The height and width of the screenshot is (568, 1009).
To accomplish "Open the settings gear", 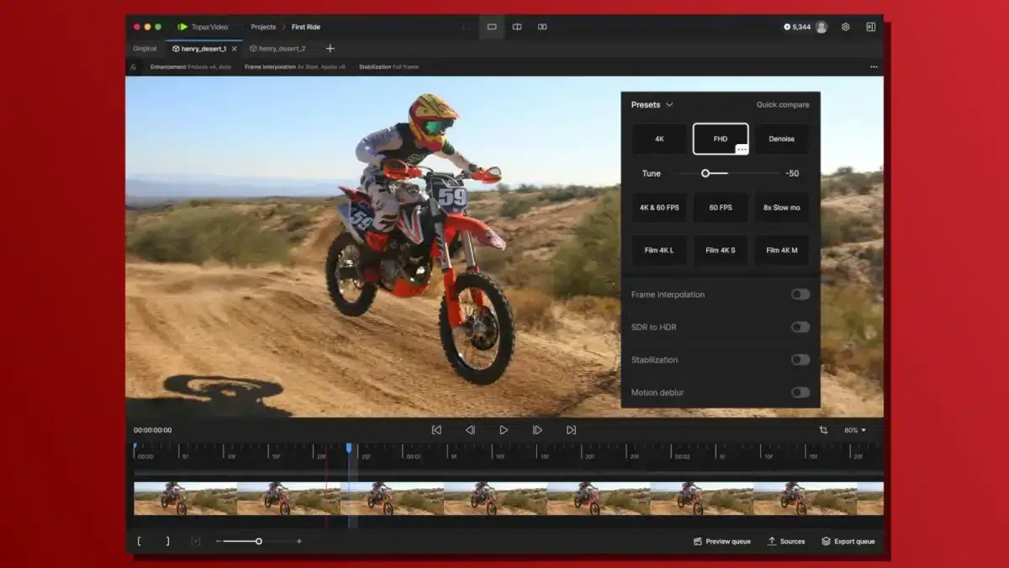I will 845,27.
